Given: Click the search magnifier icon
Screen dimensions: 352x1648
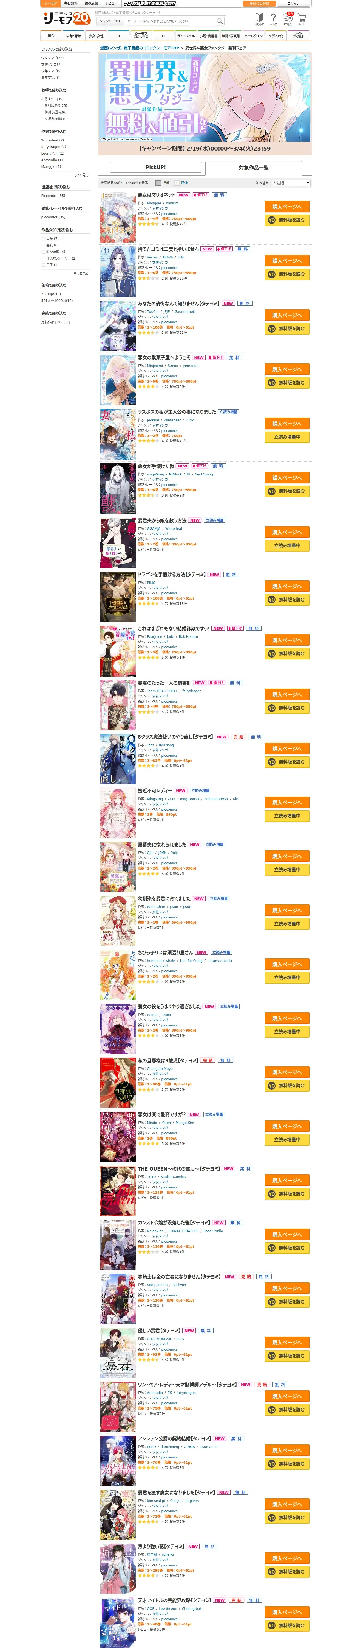Looking at the screenshot, I should (x=220, y=21).
